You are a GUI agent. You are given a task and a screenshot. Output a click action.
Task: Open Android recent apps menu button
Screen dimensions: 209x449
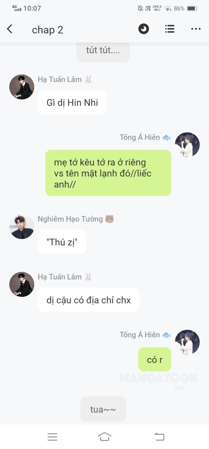[x=52, y=437]
